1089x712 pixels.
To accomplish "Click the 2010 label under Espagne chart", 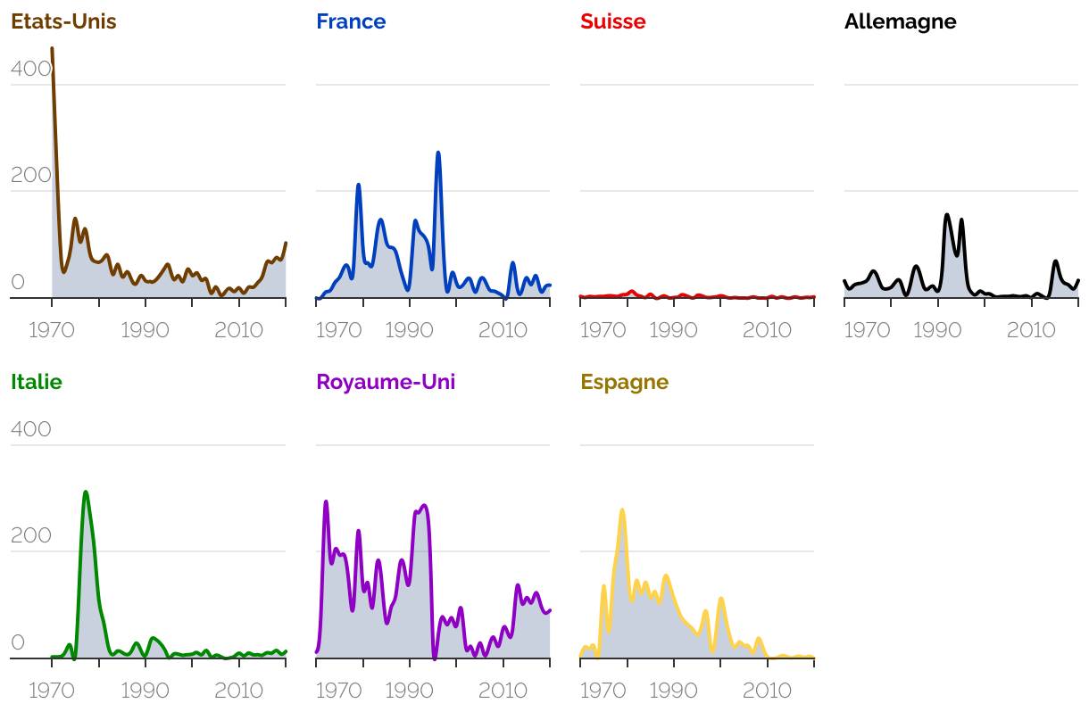I will coord(768,691).
